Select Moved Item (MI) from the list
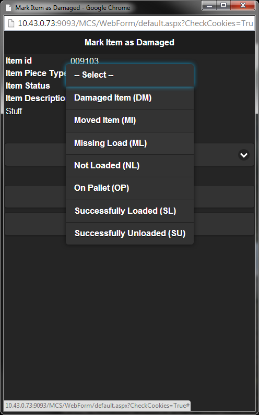Screen dimensions: 259x415 click(129, 120)
